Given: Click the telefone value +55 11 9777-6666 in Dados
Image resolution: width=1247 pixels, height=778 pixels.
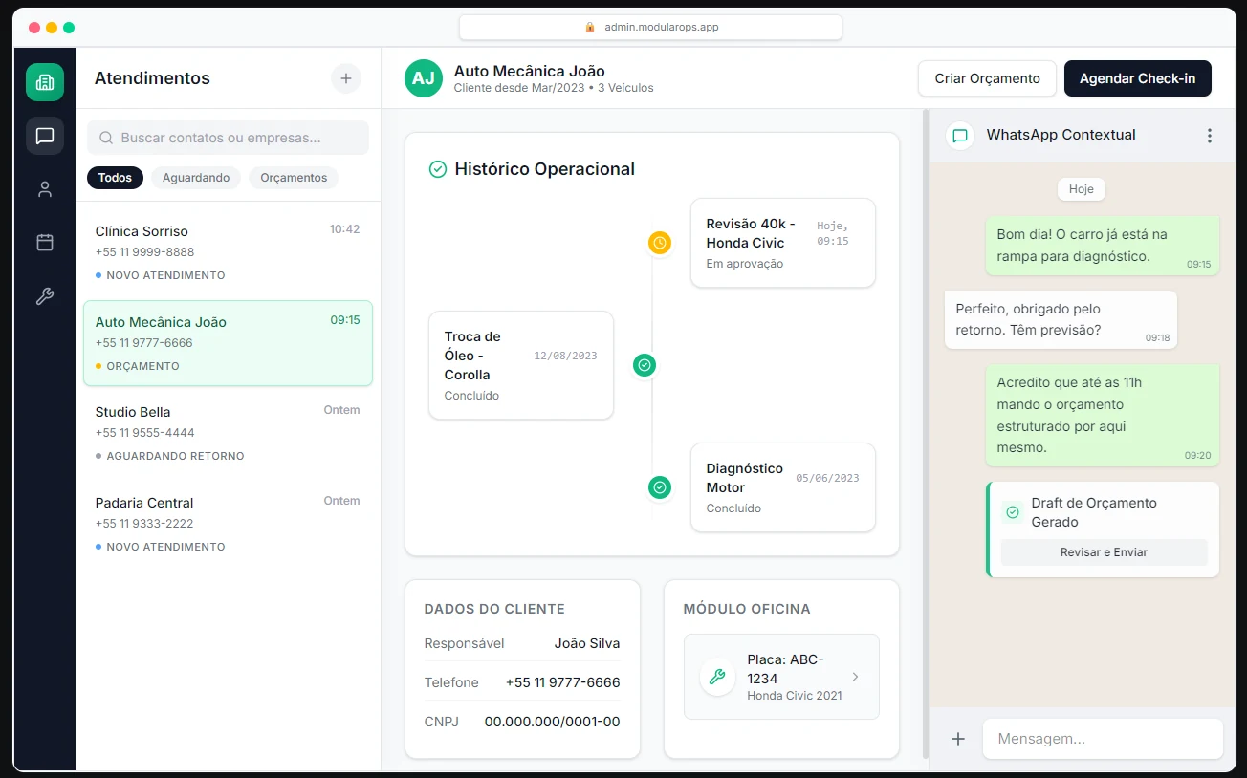Looking at the screenshot, I should pos(562,682).
